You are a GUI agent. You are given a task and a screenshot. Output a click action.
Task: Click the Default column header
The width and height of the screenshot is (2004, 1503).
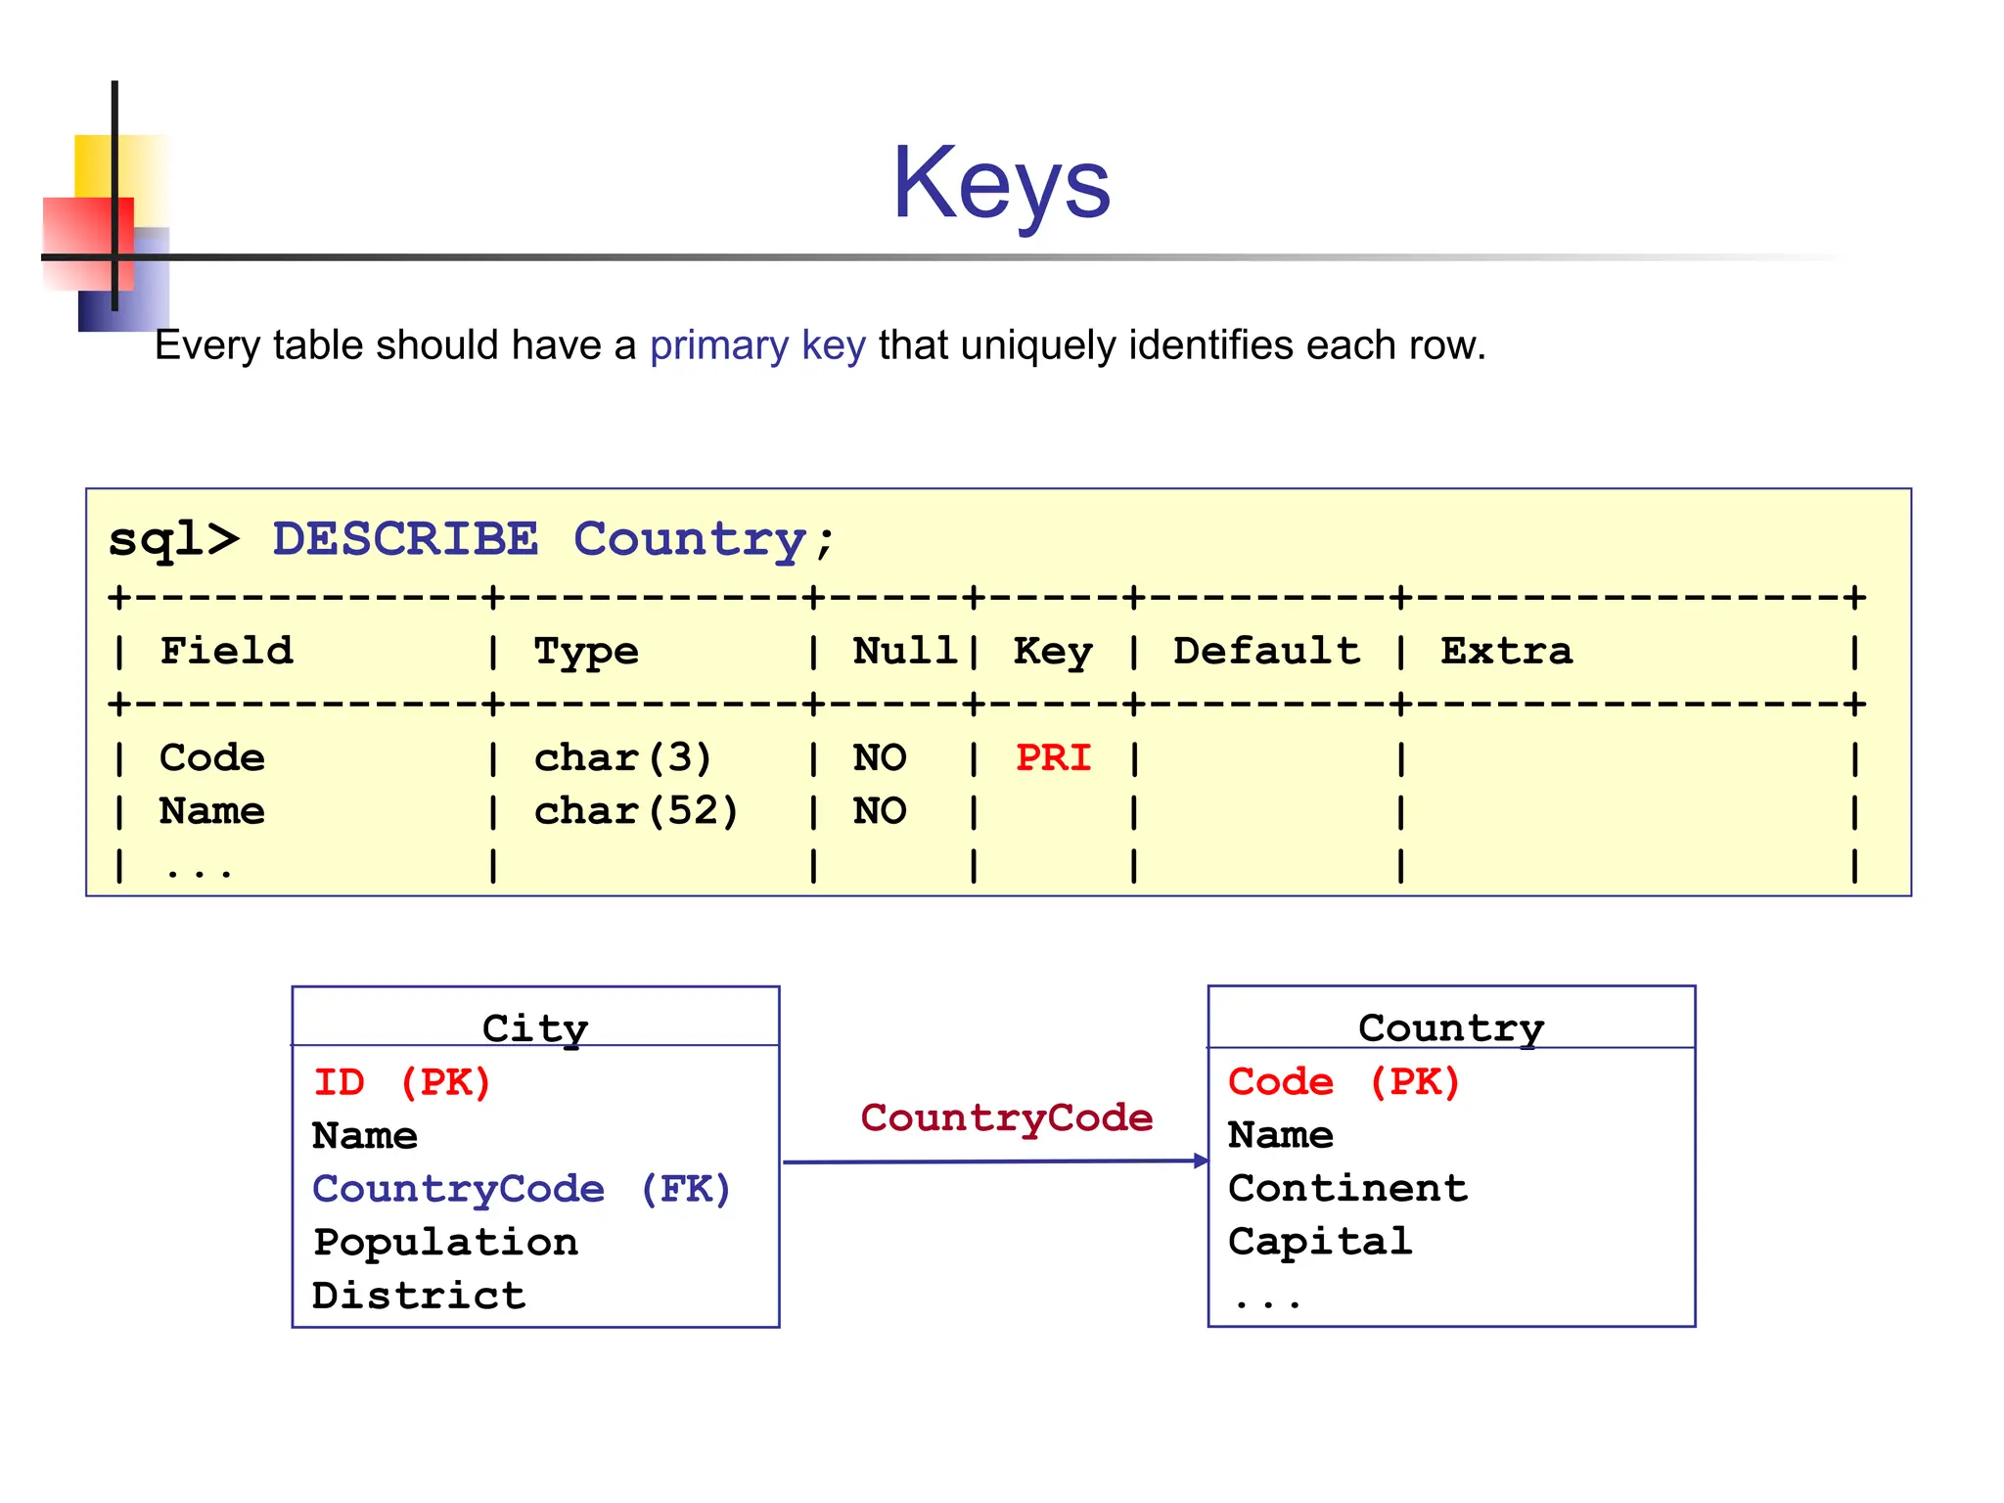pos(1266,651)
